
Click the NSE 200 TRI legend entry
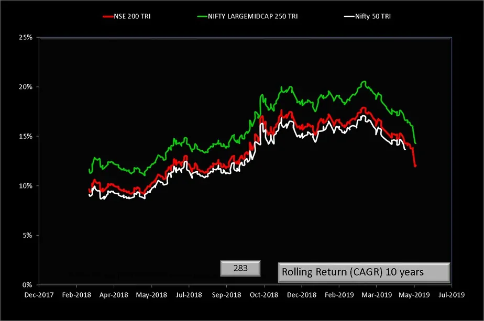pyautogui.click(x=127, y=16)
